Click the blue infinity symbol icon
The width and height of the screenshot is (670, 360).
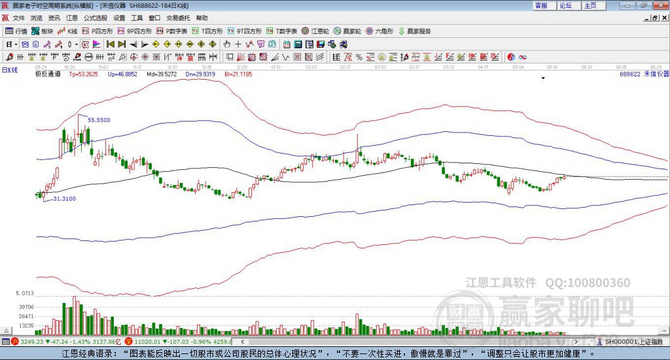point(523,57)
